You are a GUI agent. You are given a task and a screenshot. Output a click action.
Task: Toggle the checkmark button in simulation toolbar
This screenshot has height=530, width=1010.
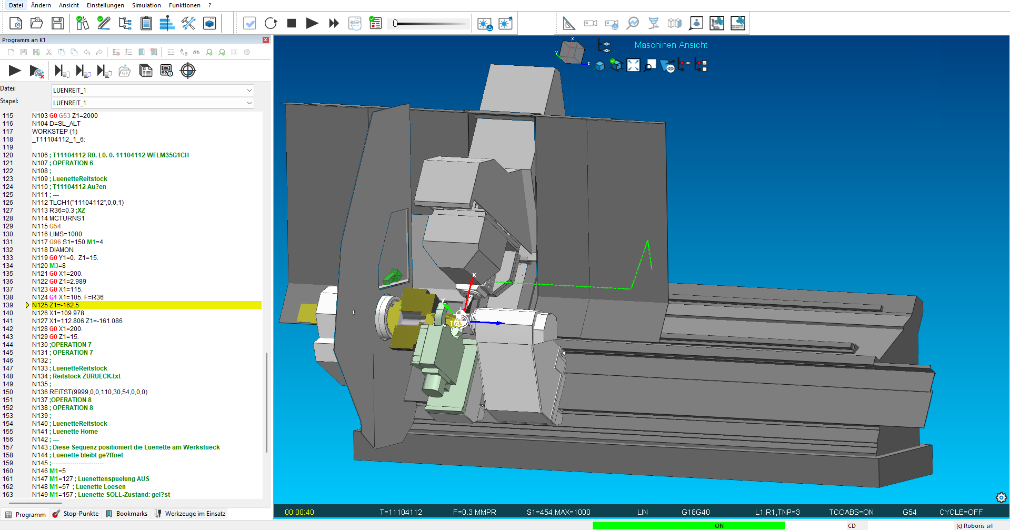(249, 23)
